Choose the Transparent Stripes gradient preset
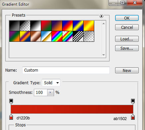Screen dimensions: 145x130 (78, 36)
